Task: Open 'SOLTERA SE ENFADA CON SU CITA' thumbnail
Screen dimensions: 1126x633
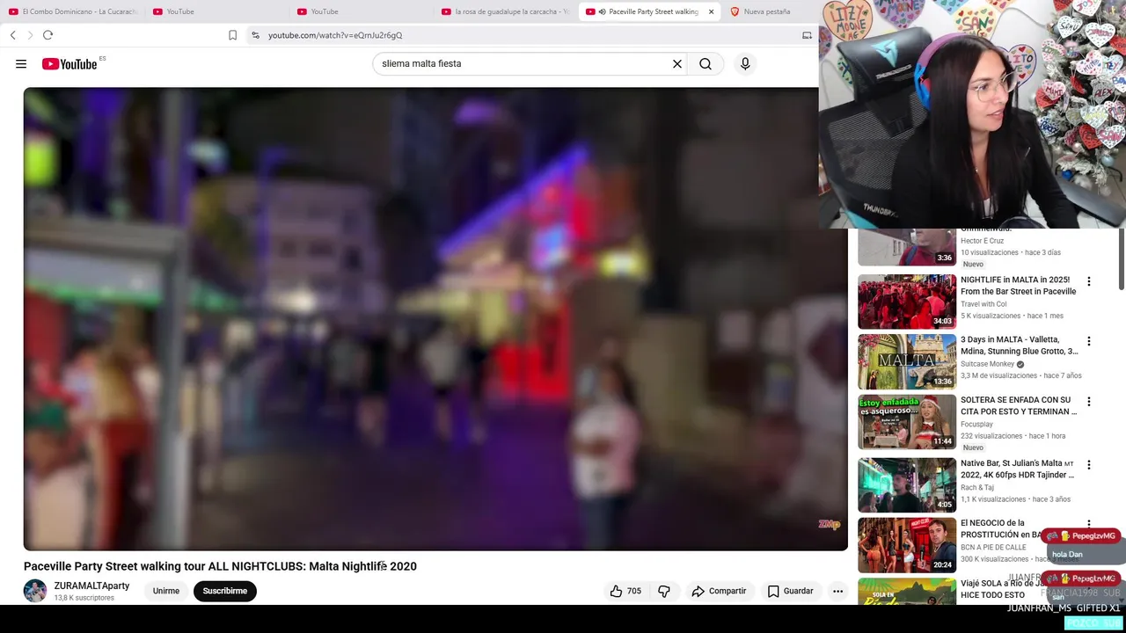Action: [907, 421]
